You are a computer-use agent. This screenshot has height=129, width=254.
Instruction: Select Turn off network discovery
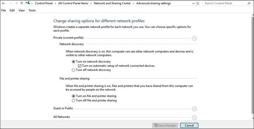74,70
